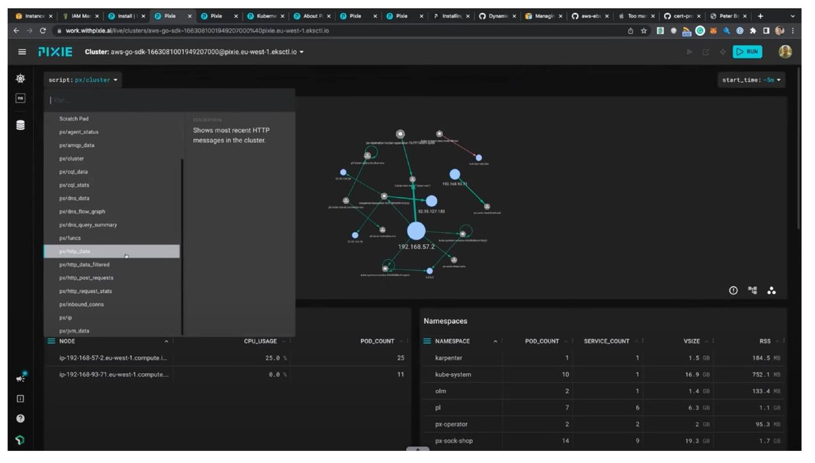Image resolution: width=815 pixels, height=463 pixels.
Task: Select px/http_data script
Action: [x=112, y=252]
